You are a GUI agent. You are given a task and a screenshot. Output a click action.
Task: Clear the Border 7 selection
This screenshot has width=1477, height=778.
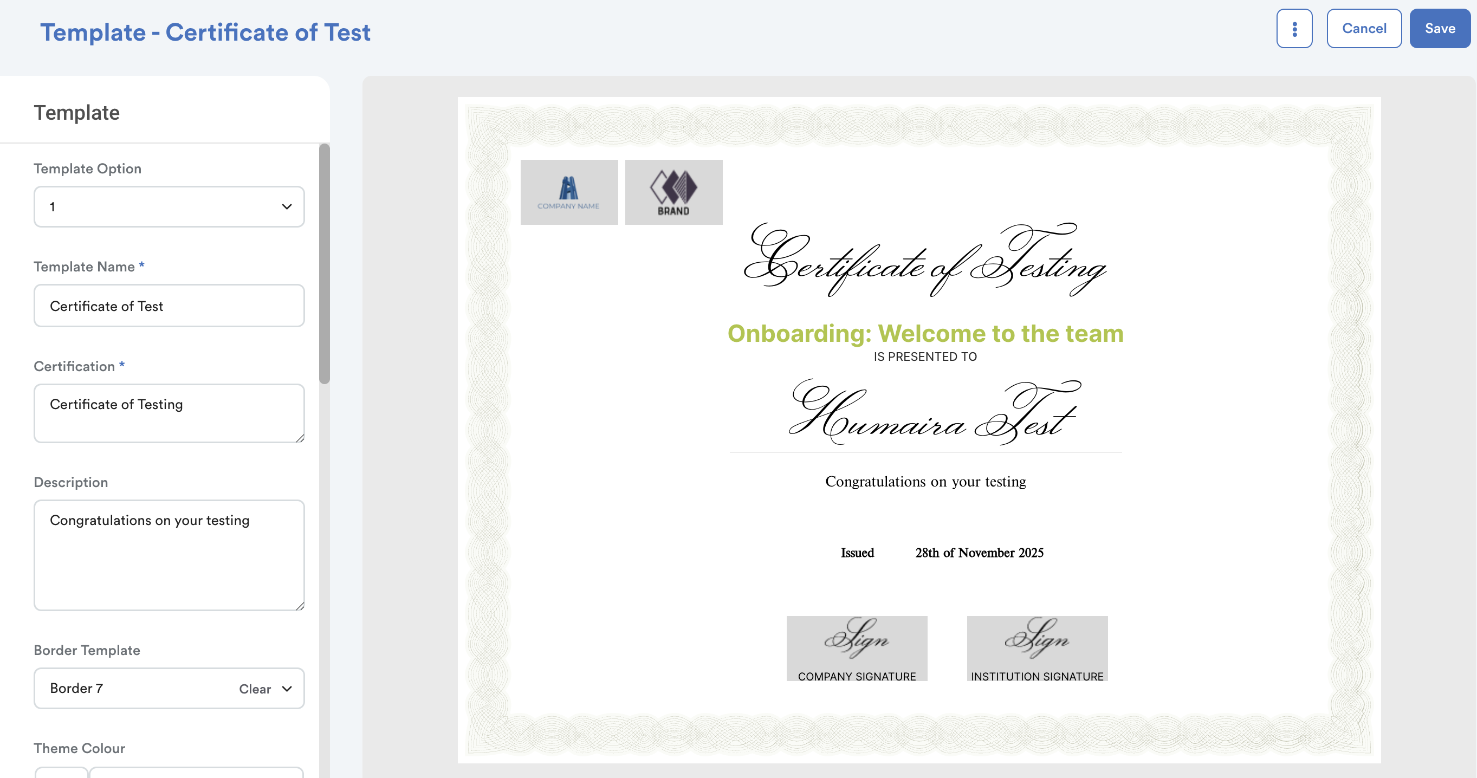tap(255, 689)
